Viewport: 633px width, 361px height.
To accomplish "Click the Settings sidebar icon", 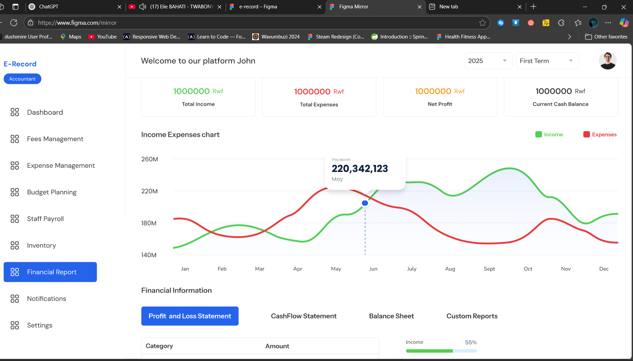I will pyautogui.click(x=15, y=325).
